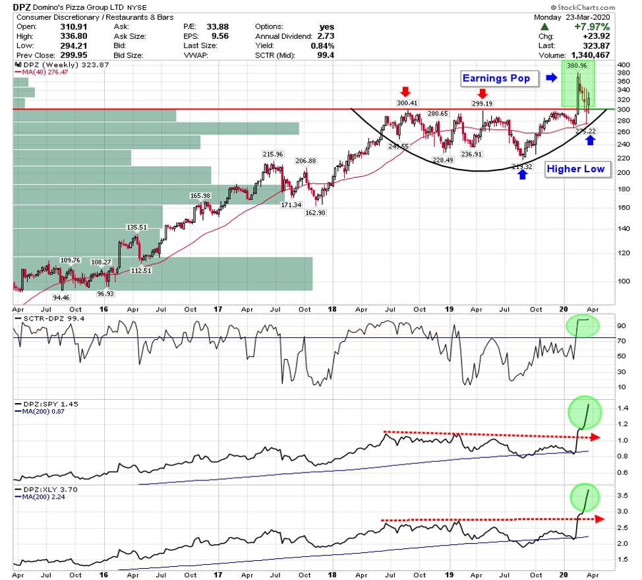Click the green circle in SCTR-DPZ panel
This screenshot has width=642, height=580.
point(582,325)
